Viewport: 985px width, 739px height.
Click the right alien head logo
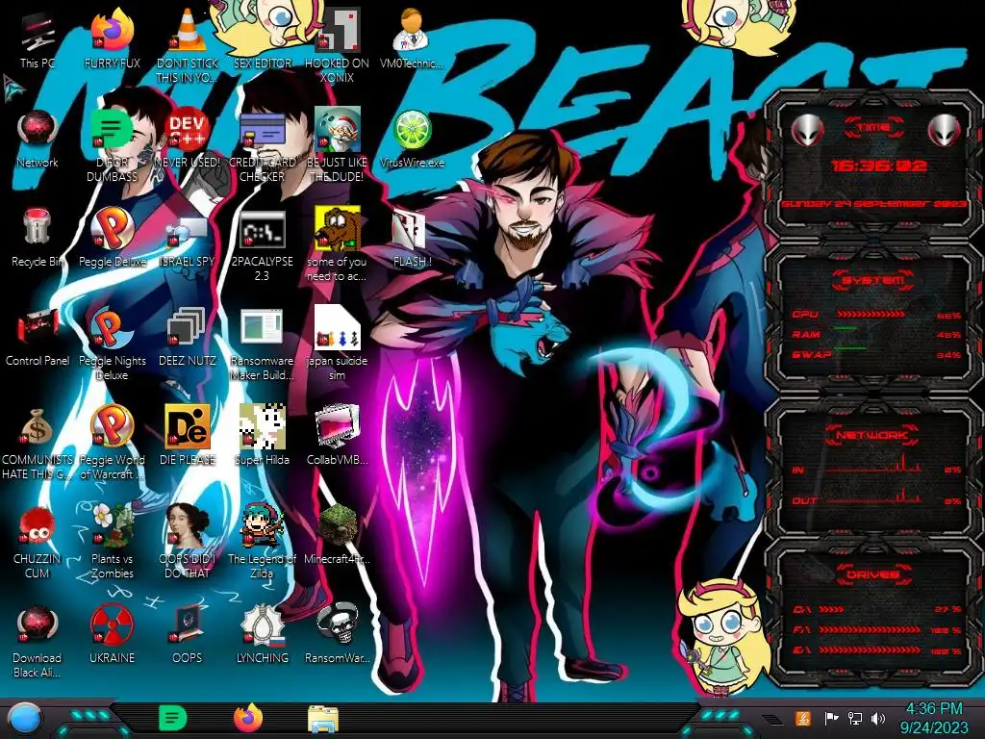click(945, 131)
